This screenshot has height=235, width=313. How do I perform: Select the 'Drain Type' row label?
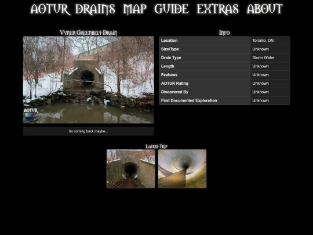tap(171, 58)
